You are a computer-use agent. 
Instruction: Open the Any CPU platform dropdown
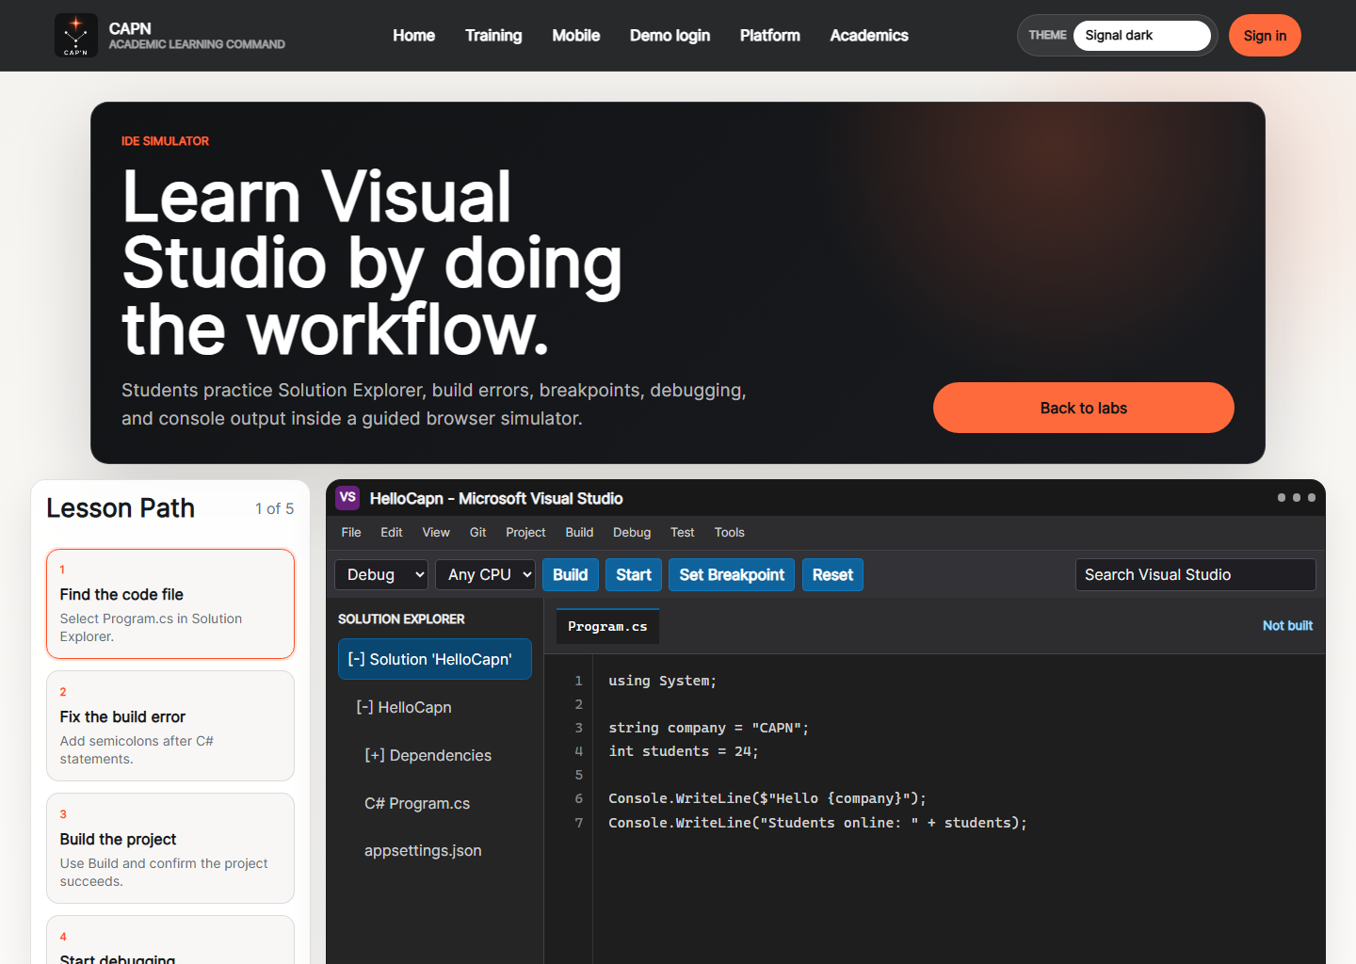486,574
